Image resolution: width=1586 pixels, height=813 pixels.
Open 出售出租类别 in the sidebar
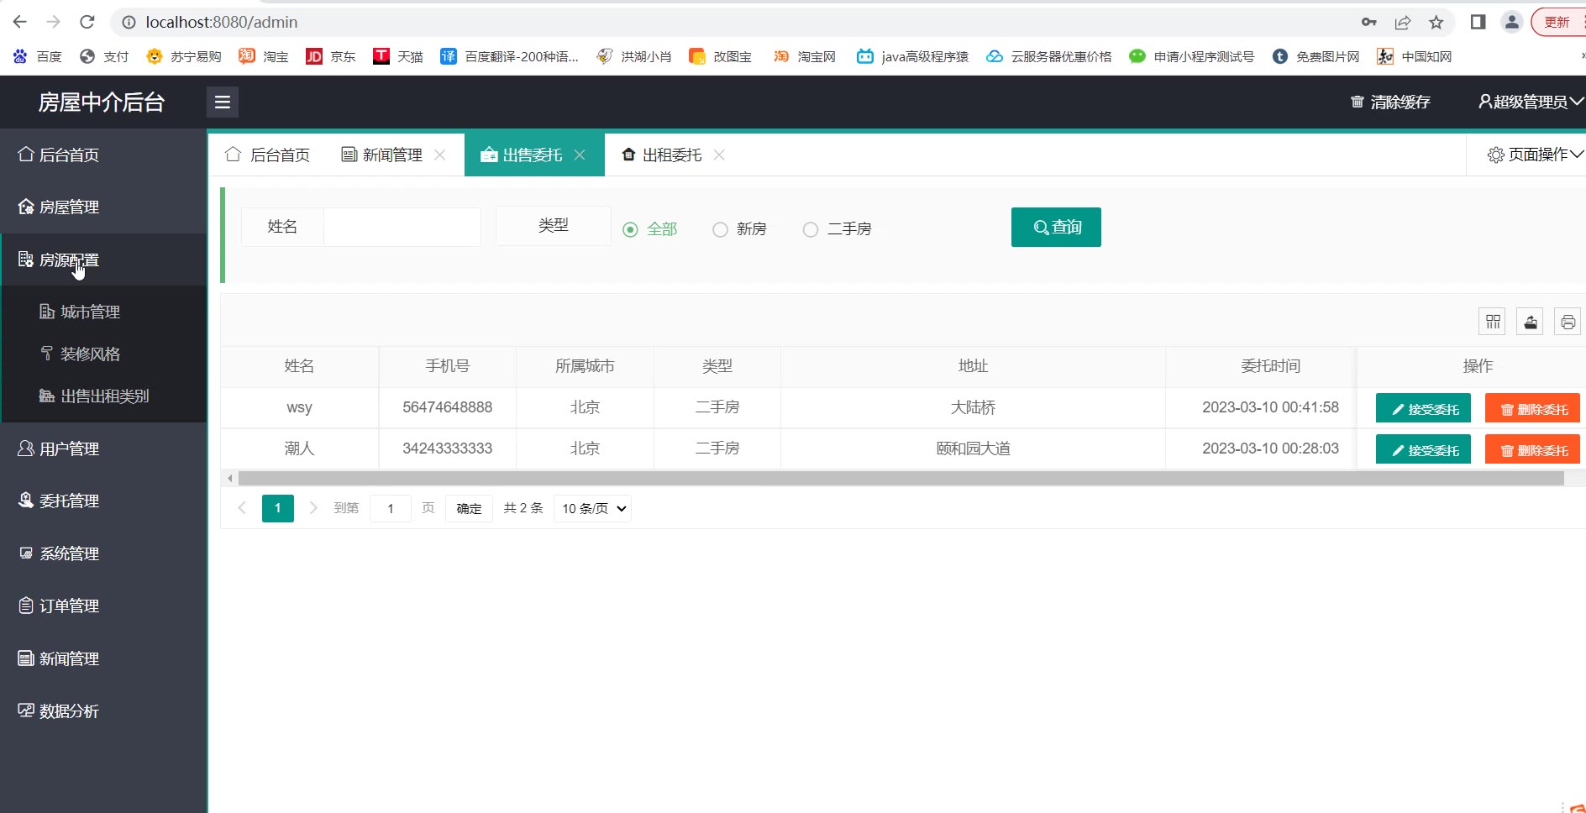pyautogui.click(x=103, y=396)
